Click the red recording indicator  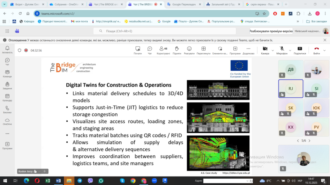tap(26, 50)
